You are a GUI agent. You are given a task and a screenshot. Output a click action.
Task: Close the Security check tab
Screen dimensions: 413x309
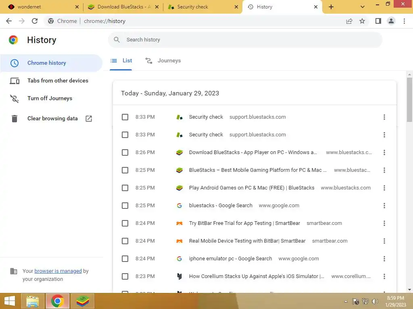(x=236, y=7)
